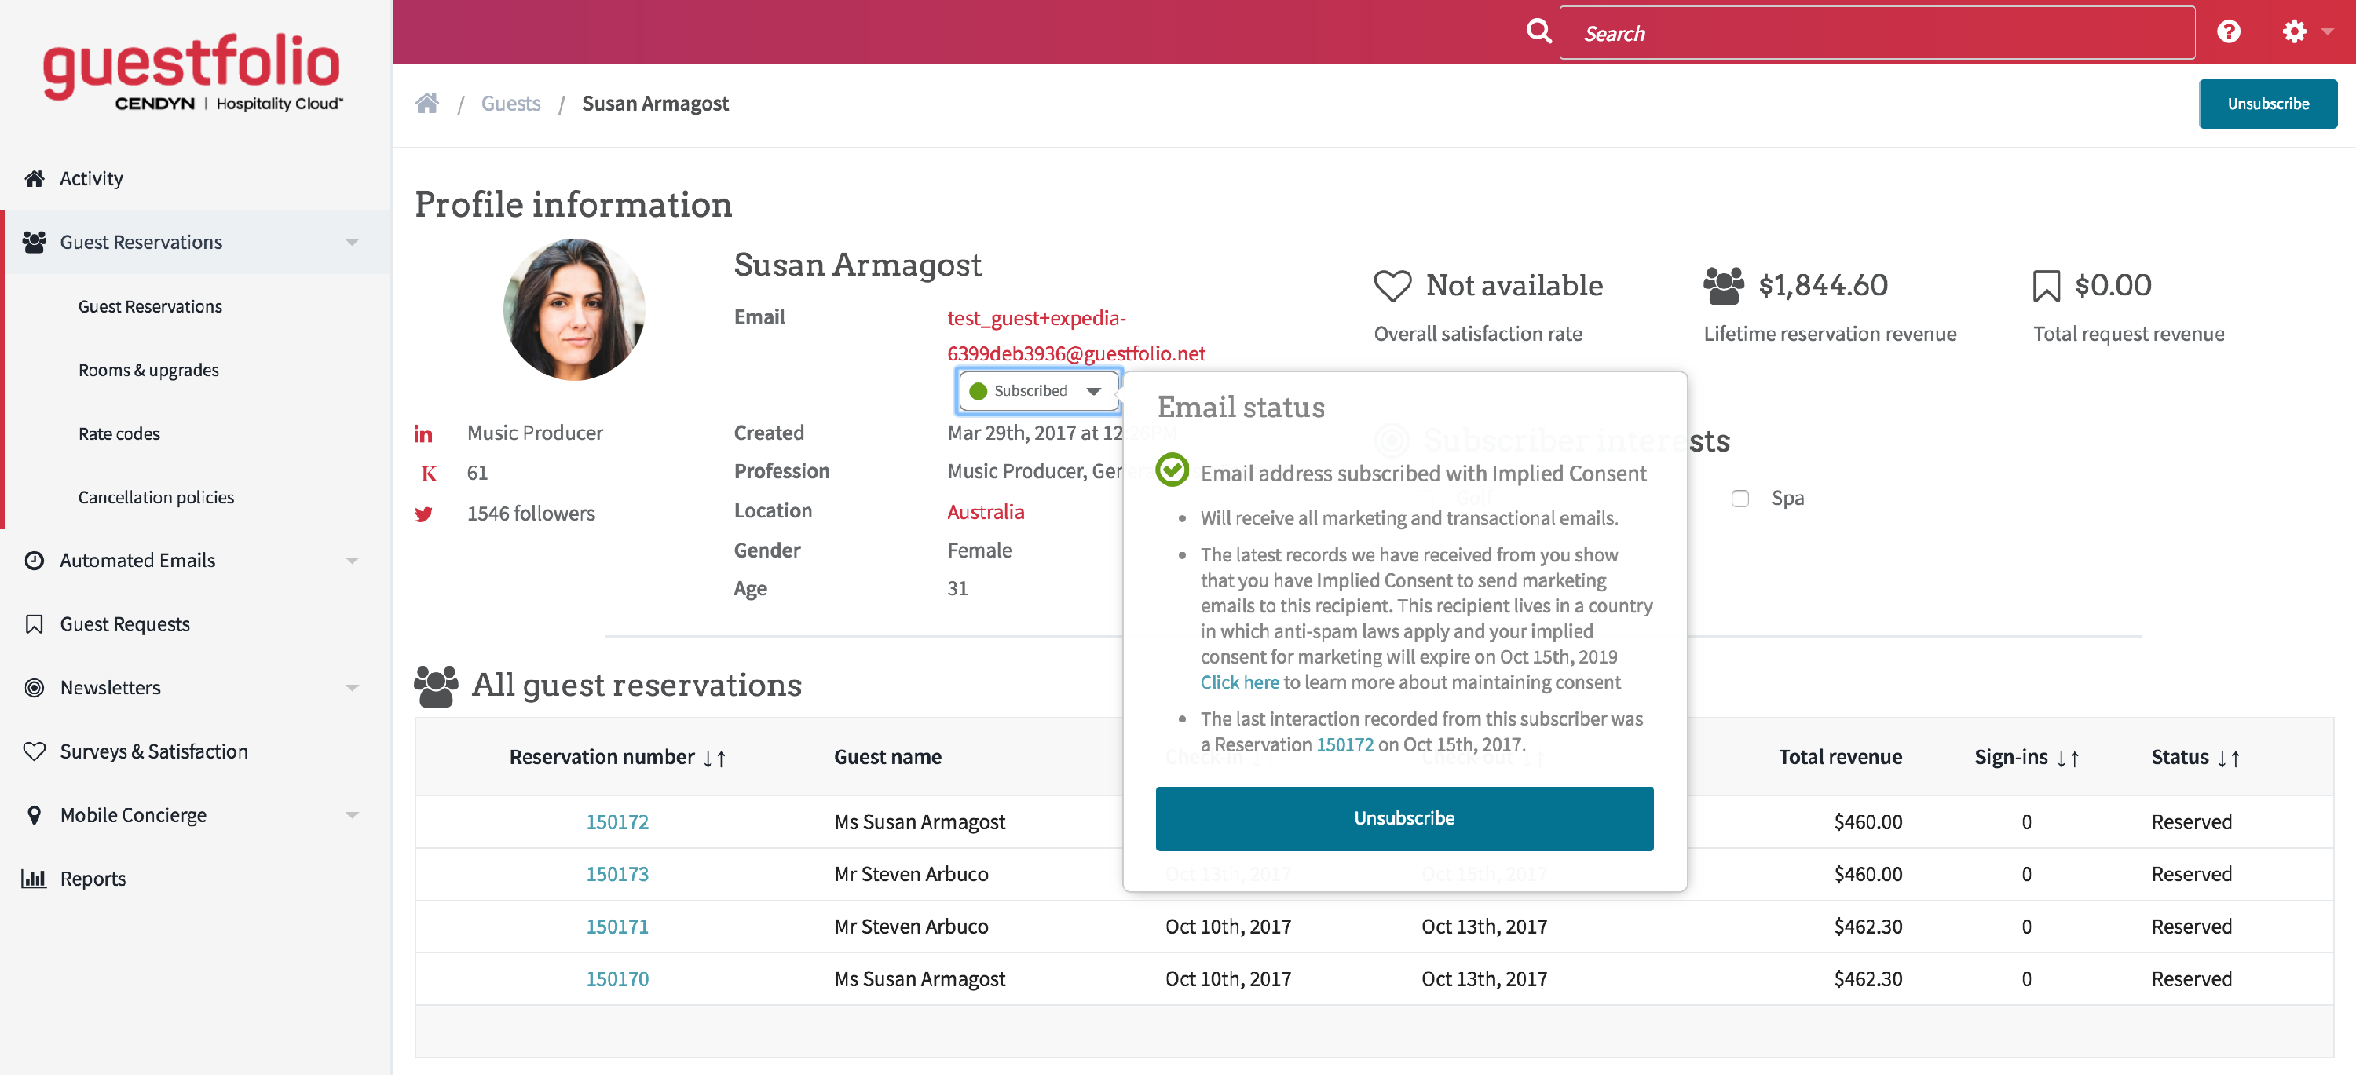Click the Klout K icon beside 61
2356x1075 pixels.
tap(428, 474)
